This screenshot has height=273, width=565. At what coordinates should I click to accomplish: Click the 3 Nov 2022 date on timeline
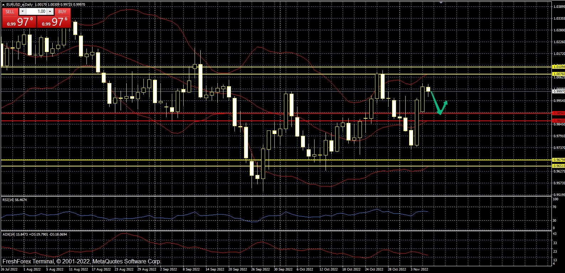click(419, 269)
